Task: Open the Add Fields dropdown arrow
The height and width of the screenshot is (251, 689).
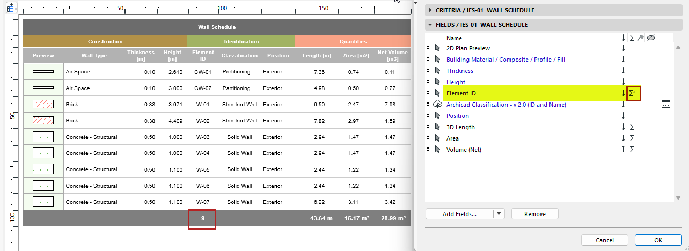Action: pyautogui.click(x=499, y=214)
